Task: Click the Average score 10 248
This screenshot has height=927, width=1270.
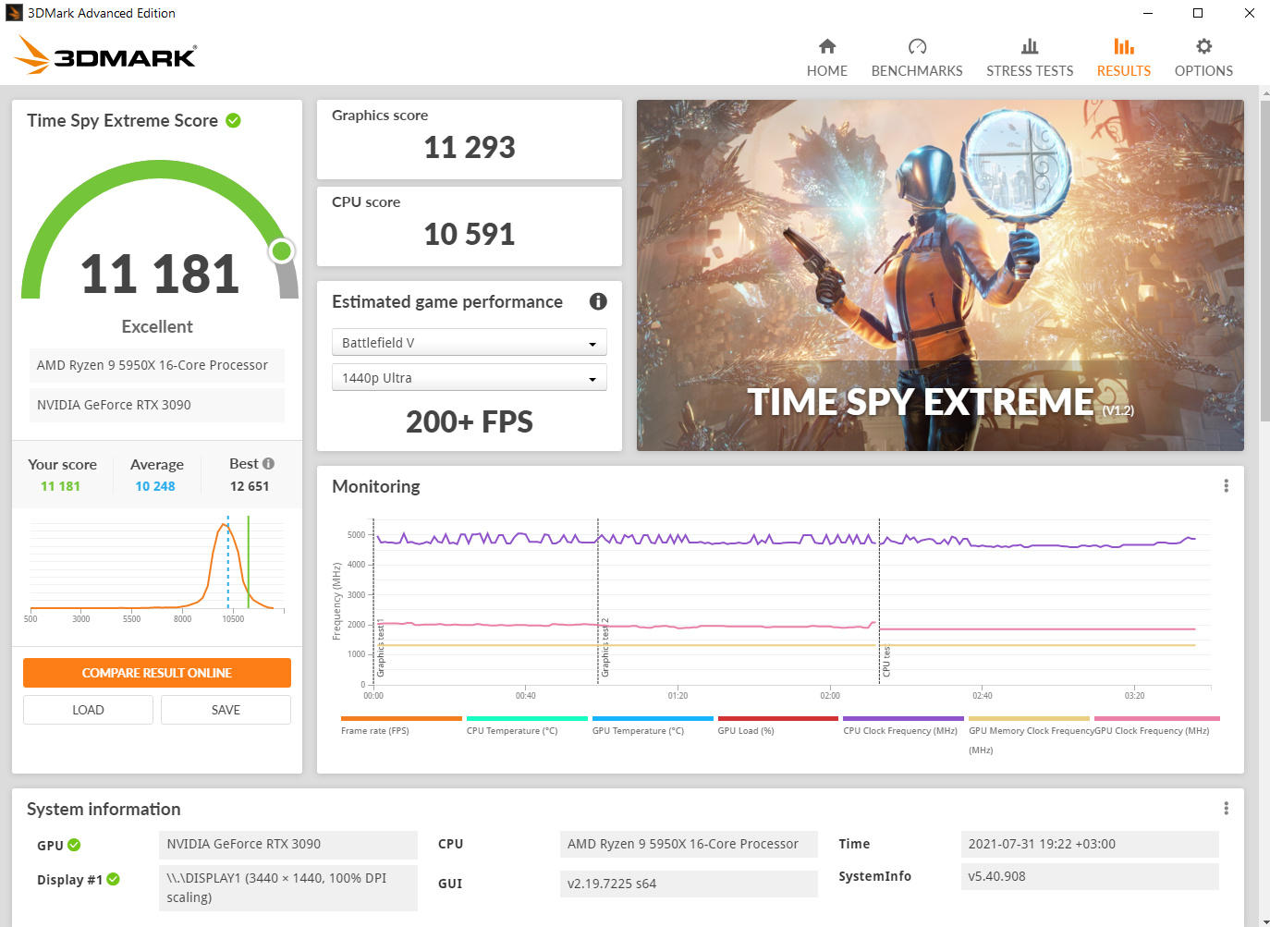Action: [x=155, y=486]
